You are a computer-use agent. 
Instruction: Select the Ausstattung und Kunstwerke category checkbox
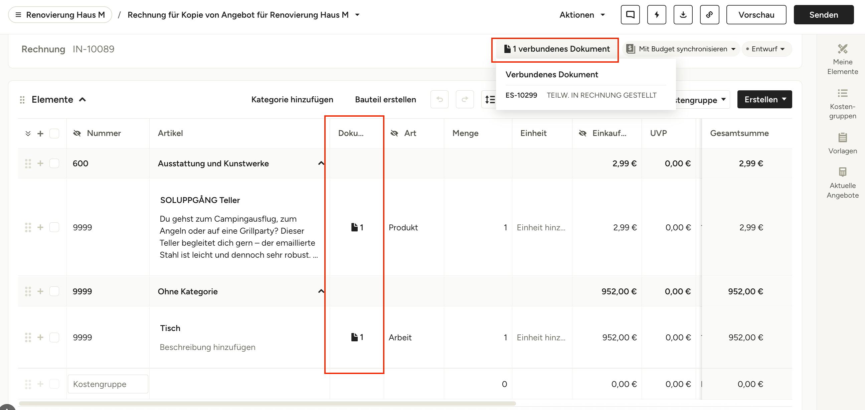[x=54, y=163]
